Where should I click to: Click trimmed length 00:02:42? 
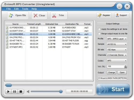coord(34,47)
